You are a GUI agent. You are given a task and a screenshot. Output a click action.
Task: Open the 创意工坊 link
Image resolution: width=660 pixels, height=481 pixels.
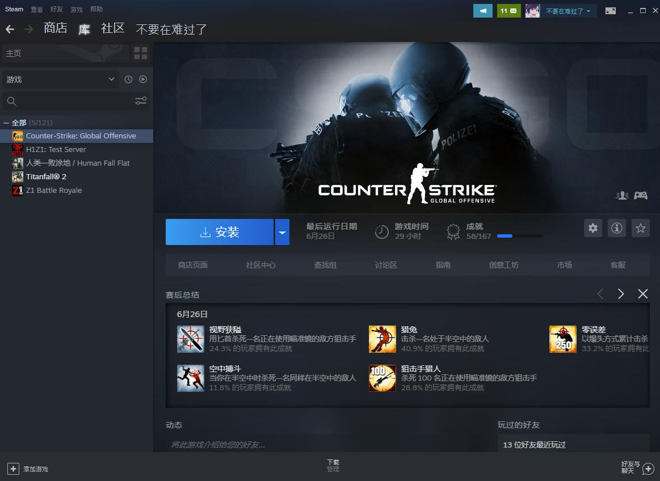[504, 265]
